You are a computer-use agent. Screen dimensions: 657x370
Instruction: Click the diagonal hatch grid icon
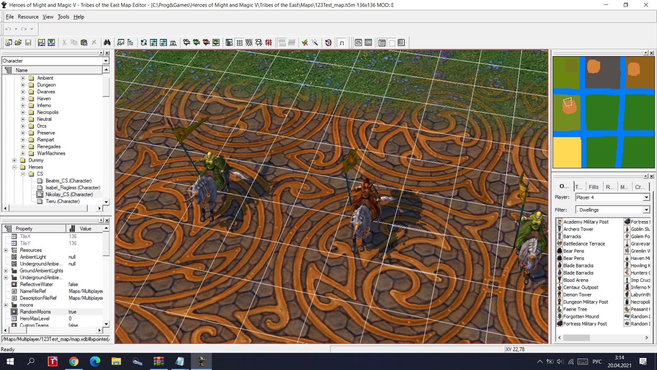coord(249,42)
